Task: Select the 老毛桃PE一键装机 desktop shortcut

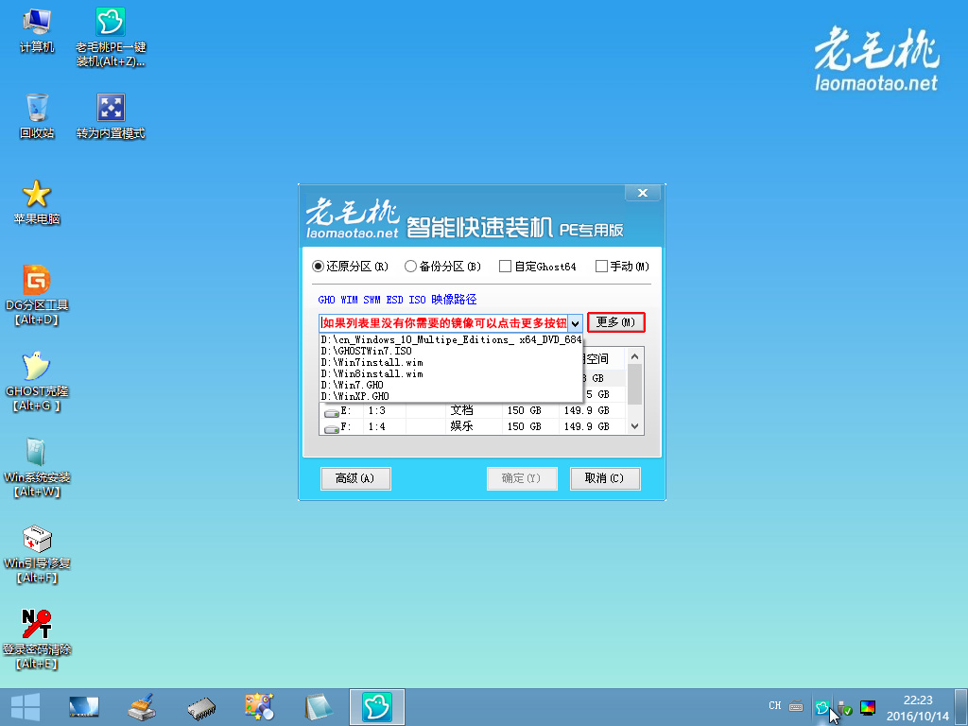Action: coord(111,37)
